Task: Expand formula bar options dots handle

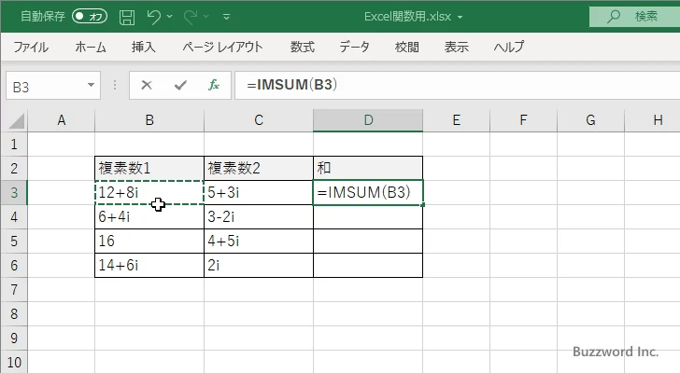Action: [115, 85]
